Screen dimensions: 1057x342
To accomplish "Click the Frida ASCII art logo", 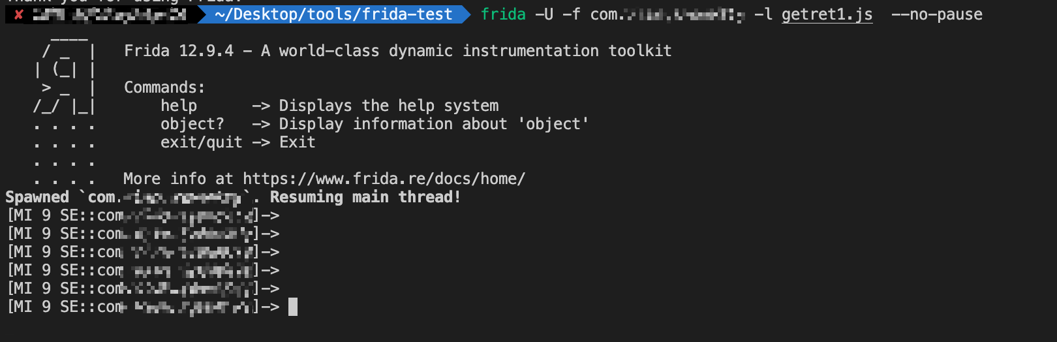I will click(65, 78).
